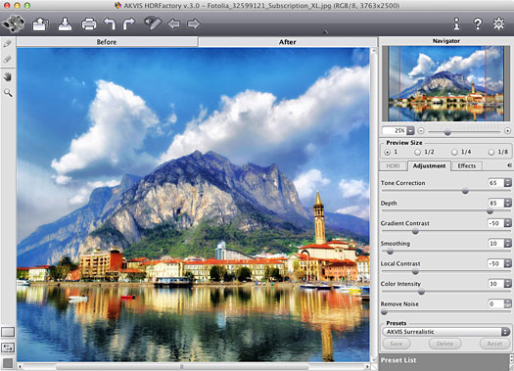Image resolution: width=514 pixels, height=371 pixels.
Task: Click the Reset preset button
Action: point(494,344)
